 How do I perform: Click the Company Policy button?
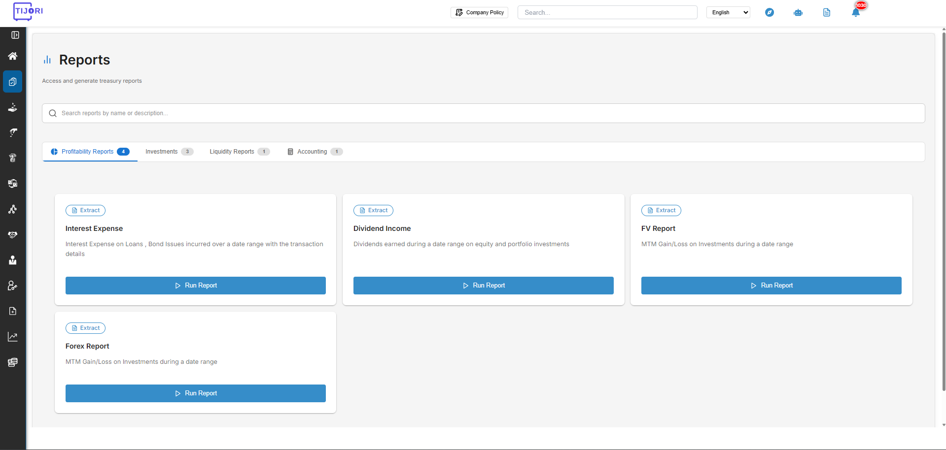click(x=479, y=12)
